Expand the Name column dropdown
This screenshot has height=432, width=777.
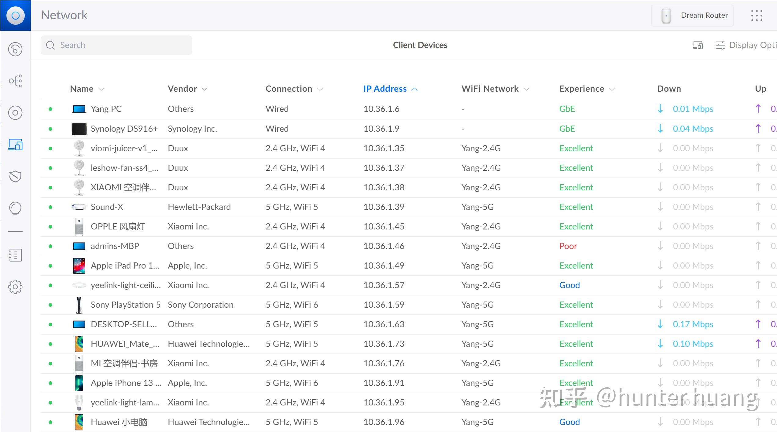(101, 89)
